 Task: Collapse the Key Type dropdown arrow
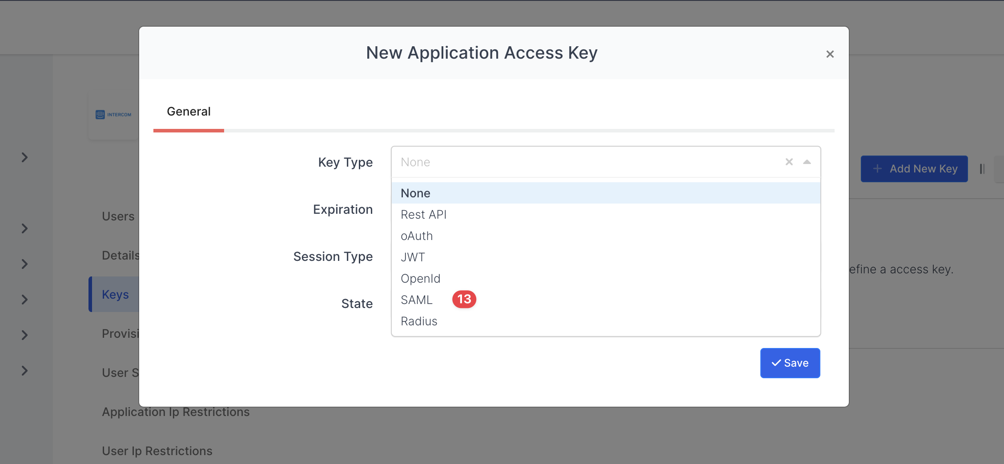click(807, 162)
